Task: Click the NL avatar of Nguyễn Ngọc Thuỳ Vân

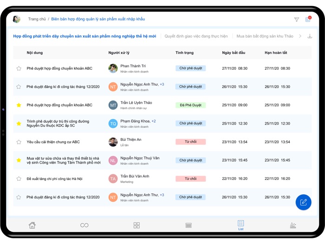Action: coord(113,160)
